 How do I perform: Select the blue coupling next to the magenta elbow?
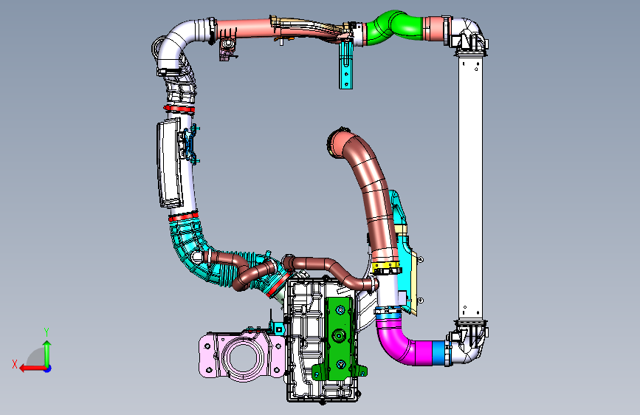438,352
